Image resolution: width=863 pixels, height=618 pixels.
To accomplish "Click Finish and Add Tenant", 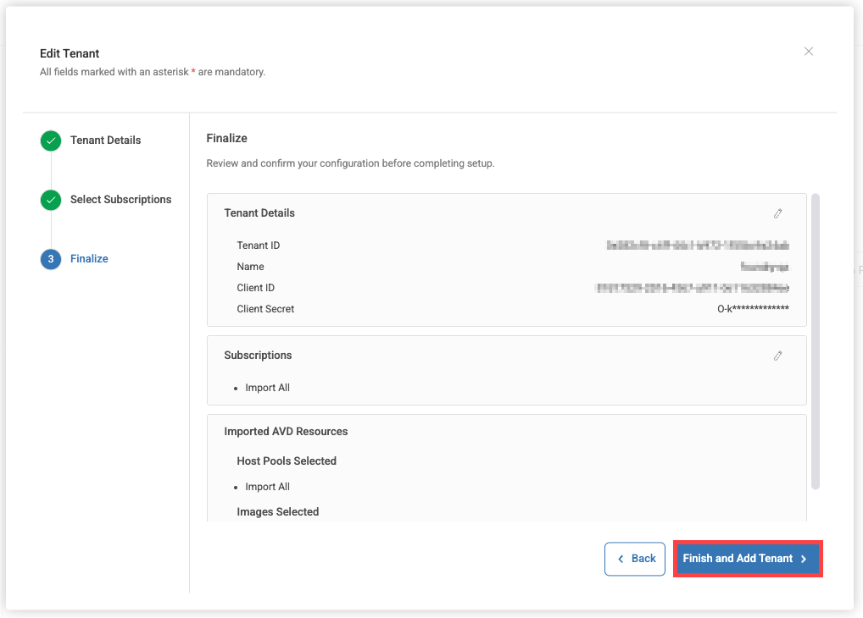I will 746,559.
